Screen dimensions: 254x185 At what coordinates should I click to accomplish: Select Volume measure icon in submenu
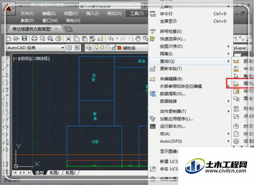[236, 91]
